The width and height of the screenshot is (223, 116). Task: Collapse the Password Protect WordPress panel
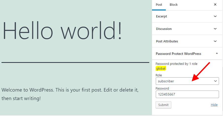pos(187,54)
